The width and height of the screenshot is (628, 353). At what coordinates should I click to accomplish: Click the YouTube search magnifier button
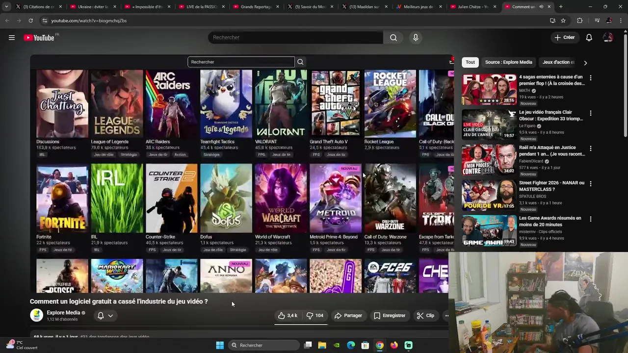(x=393, y=38)
